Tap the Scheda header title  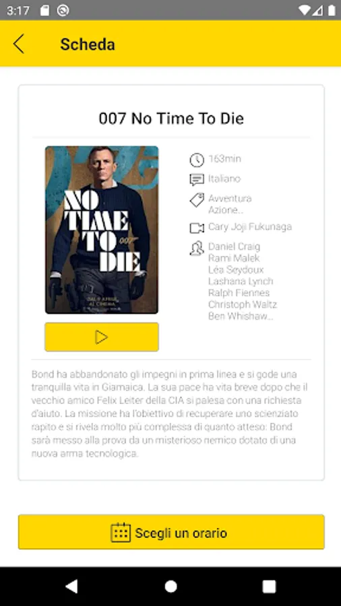(x=88, y=44)
